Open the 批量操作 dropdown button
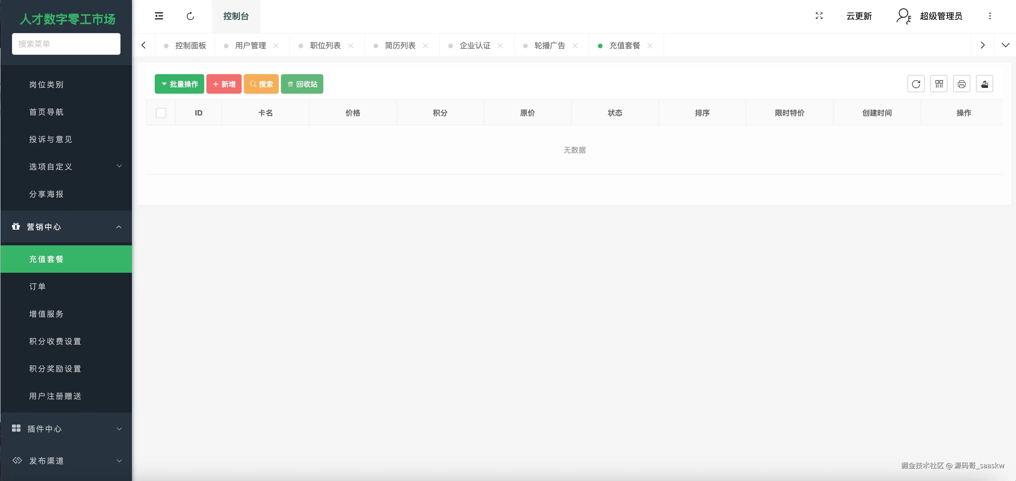This screenshot has width=1016, height=481. [179, 84]
